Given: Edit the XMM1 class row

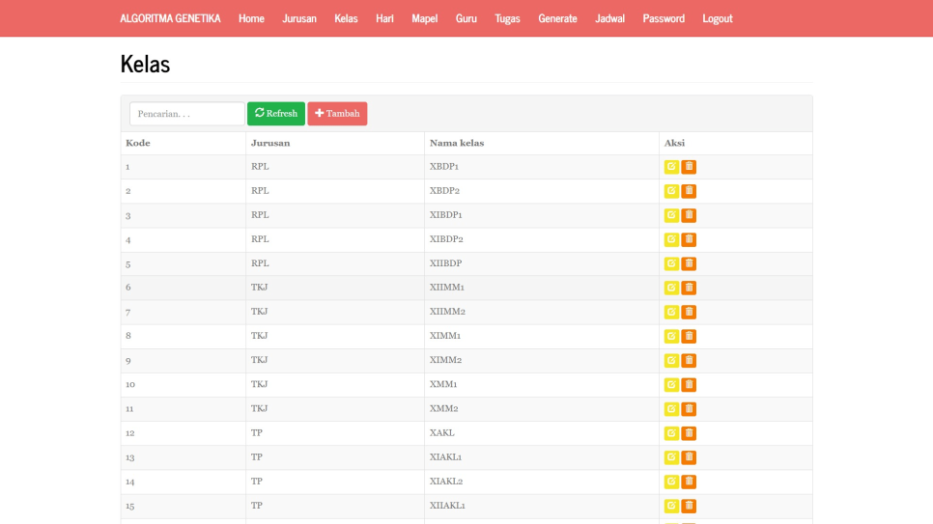Looking at the screenshot, I should (671, 385).
